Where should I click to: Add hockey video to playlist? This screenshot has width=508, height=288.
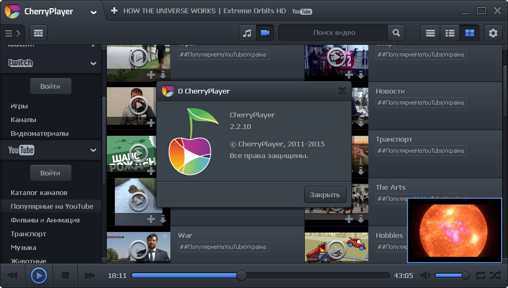[x=349, y=75]
